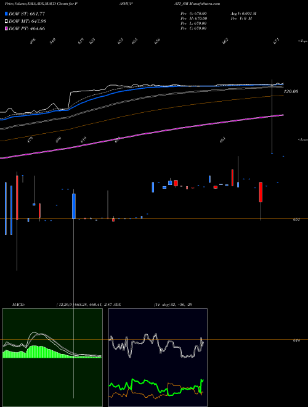Click the '120.00' price axis label
308x407 pixels.
[291, 91]
